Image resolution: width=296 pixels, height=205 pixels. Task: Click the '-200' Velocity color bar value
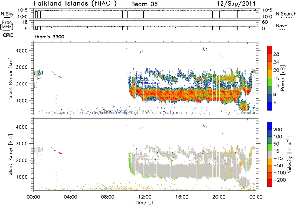coord(279,180)
